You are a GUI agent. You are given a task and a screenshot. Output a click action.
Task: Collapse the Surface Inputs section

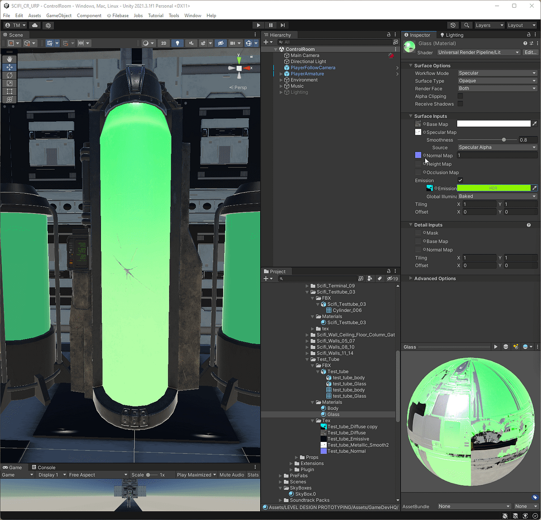(x=410, y=116)
